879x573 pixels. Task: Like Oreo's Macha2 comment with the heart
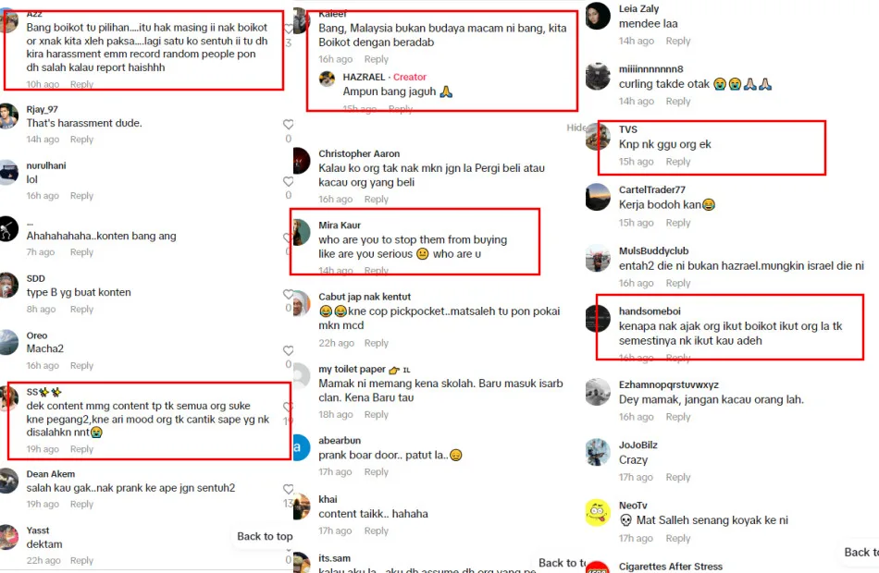tap(288, 350)
